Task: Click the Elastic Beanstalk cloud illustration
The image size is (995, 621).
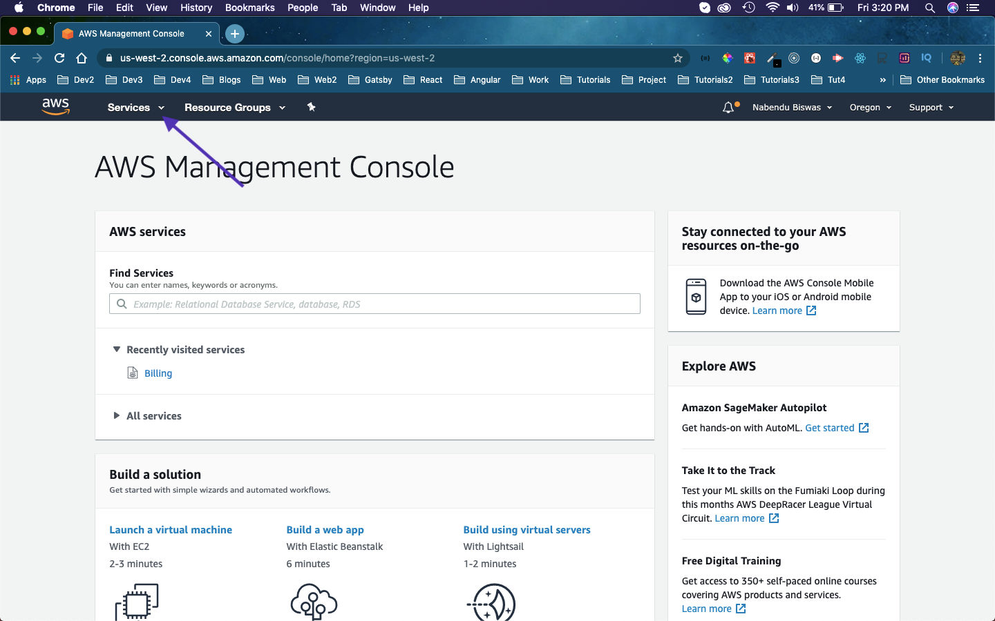Action: [314, 602]
